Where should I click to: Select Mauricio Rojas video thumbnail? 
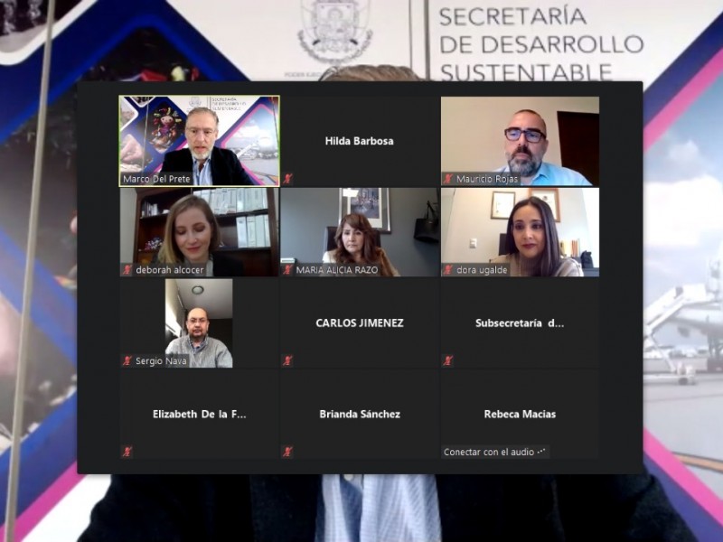click(521, 141)
